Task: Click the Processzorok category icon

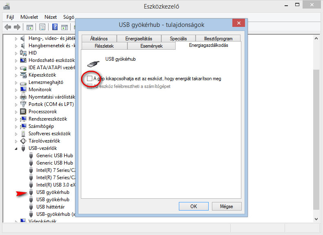Action: click(23, 112)
